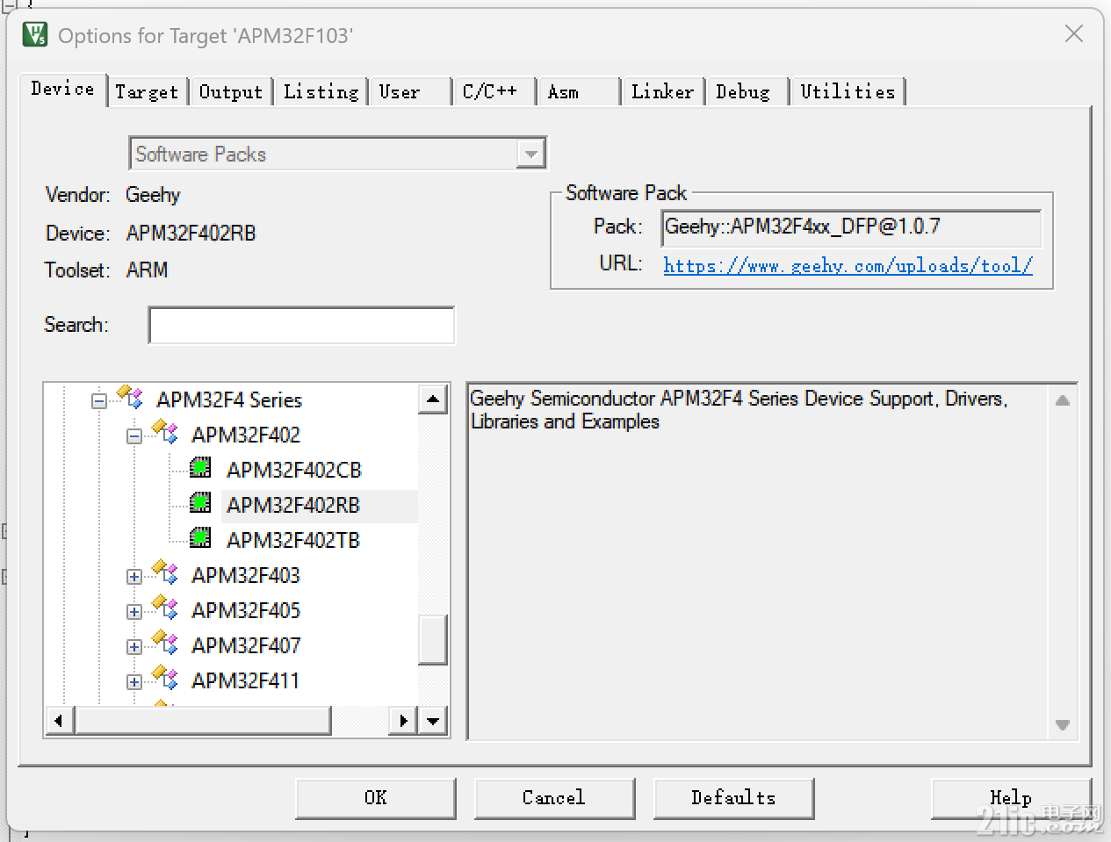Click the Pack name field
This screenshot has height=842, width=1111.
[x=851, y=227]
